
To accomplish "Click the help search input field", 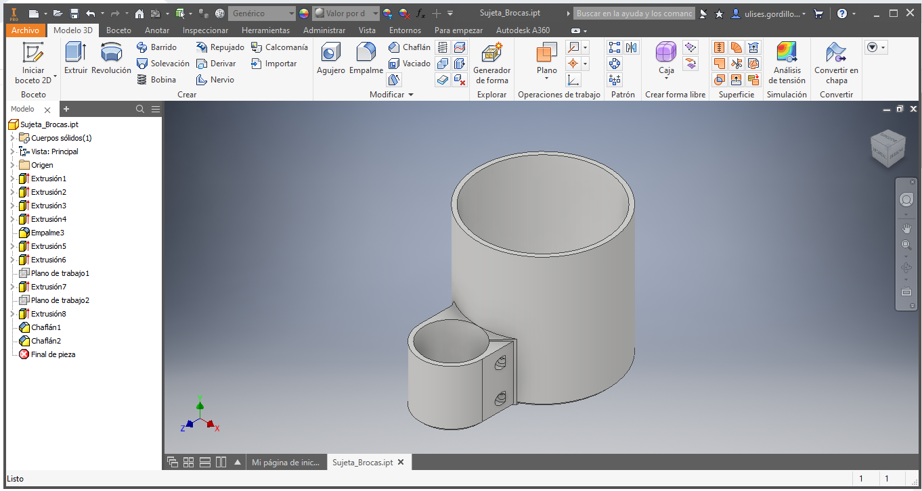I will click(634, 14).
